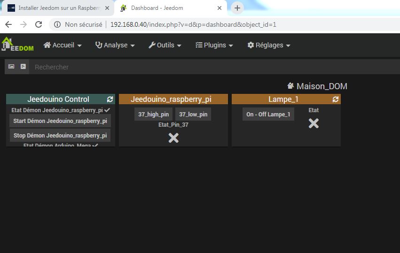
Task: Refresh the Jeedouino Control widget
Action: pyautogui.click(x=110, y=100)
